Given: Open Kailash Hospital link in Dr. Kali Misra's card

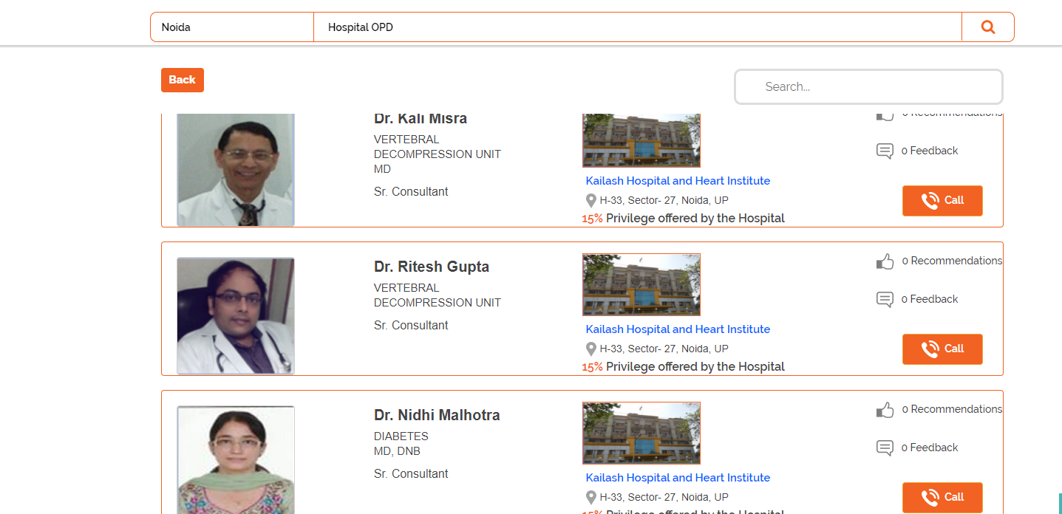Looking at the screenshot, I should tap(678, 181).
